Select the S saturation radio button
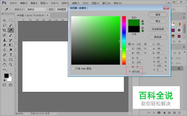Screen dimensions: 187x116 coord(129,49)
